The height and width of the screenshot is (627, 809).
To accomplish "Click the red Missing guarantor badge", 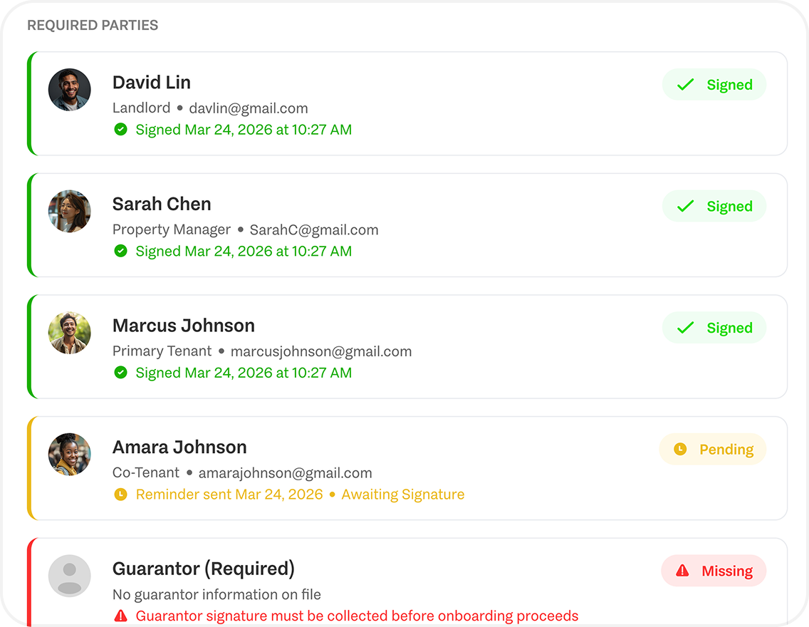I will pyautogui.click(x=714, y=571).
